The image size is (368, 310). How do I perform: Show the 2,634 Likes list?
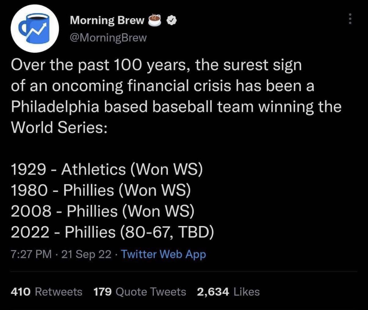pyautogui.click(x=228, y=292)
